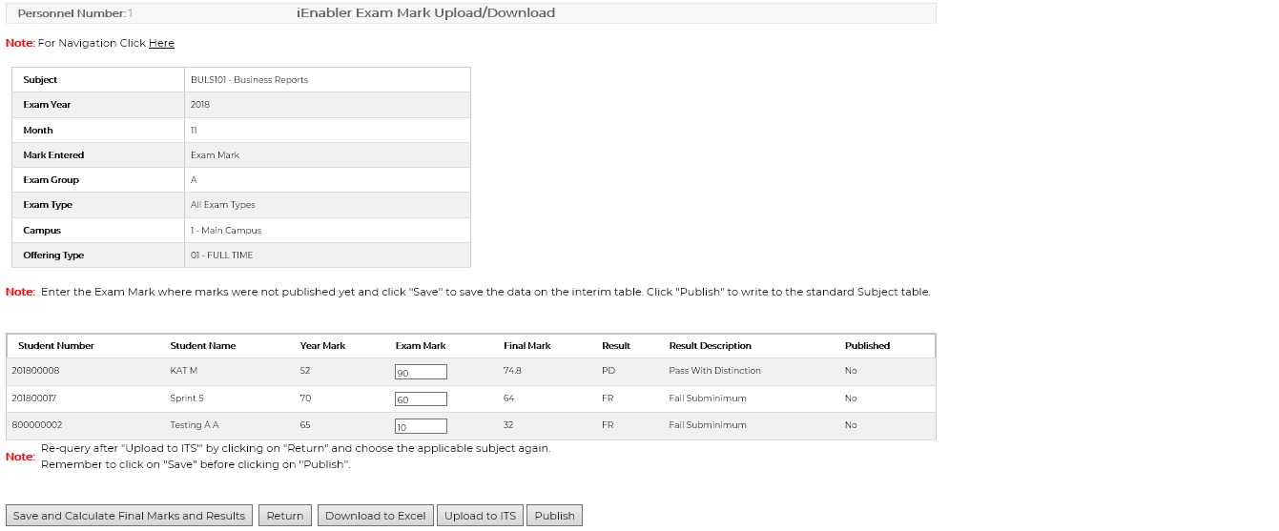Click Save and Calculate Final Marks button
This screenshot has width=1279, height=531.
click(x=129, y=516)
